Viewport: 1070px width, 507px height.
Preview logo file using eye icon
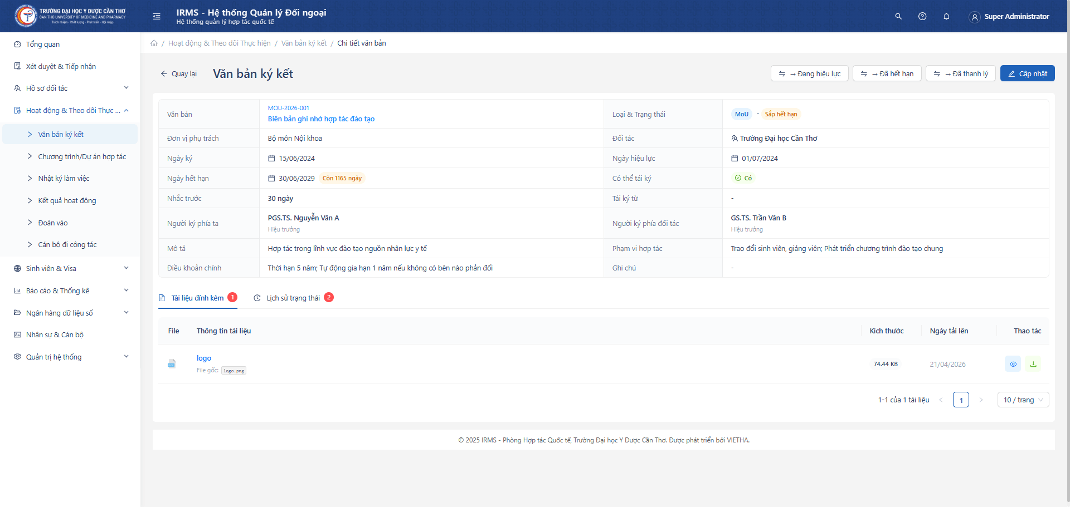pos(1013,364)
